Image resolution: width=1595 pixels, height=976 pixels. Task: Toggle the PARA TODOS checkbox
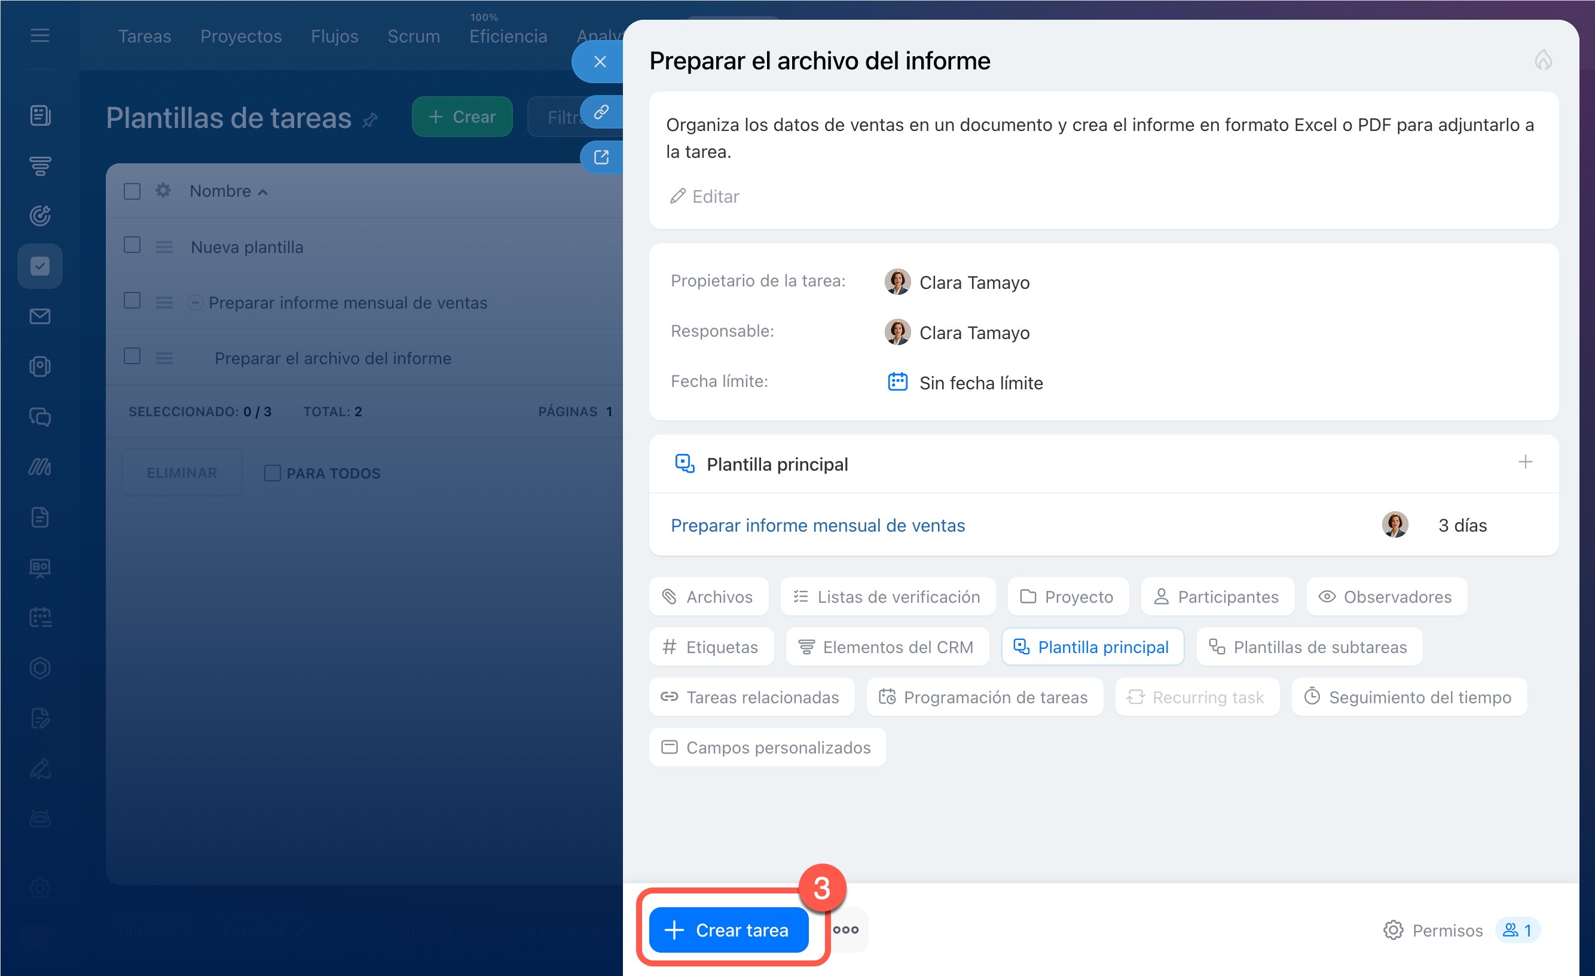point(273,473)
